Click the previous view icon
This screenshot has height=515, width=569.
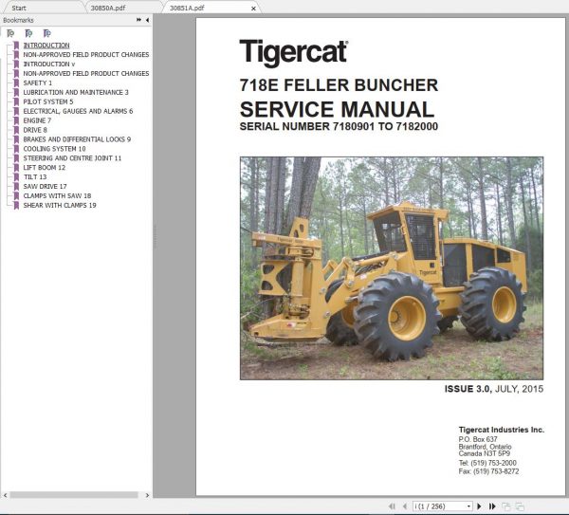tap(506, 506)
